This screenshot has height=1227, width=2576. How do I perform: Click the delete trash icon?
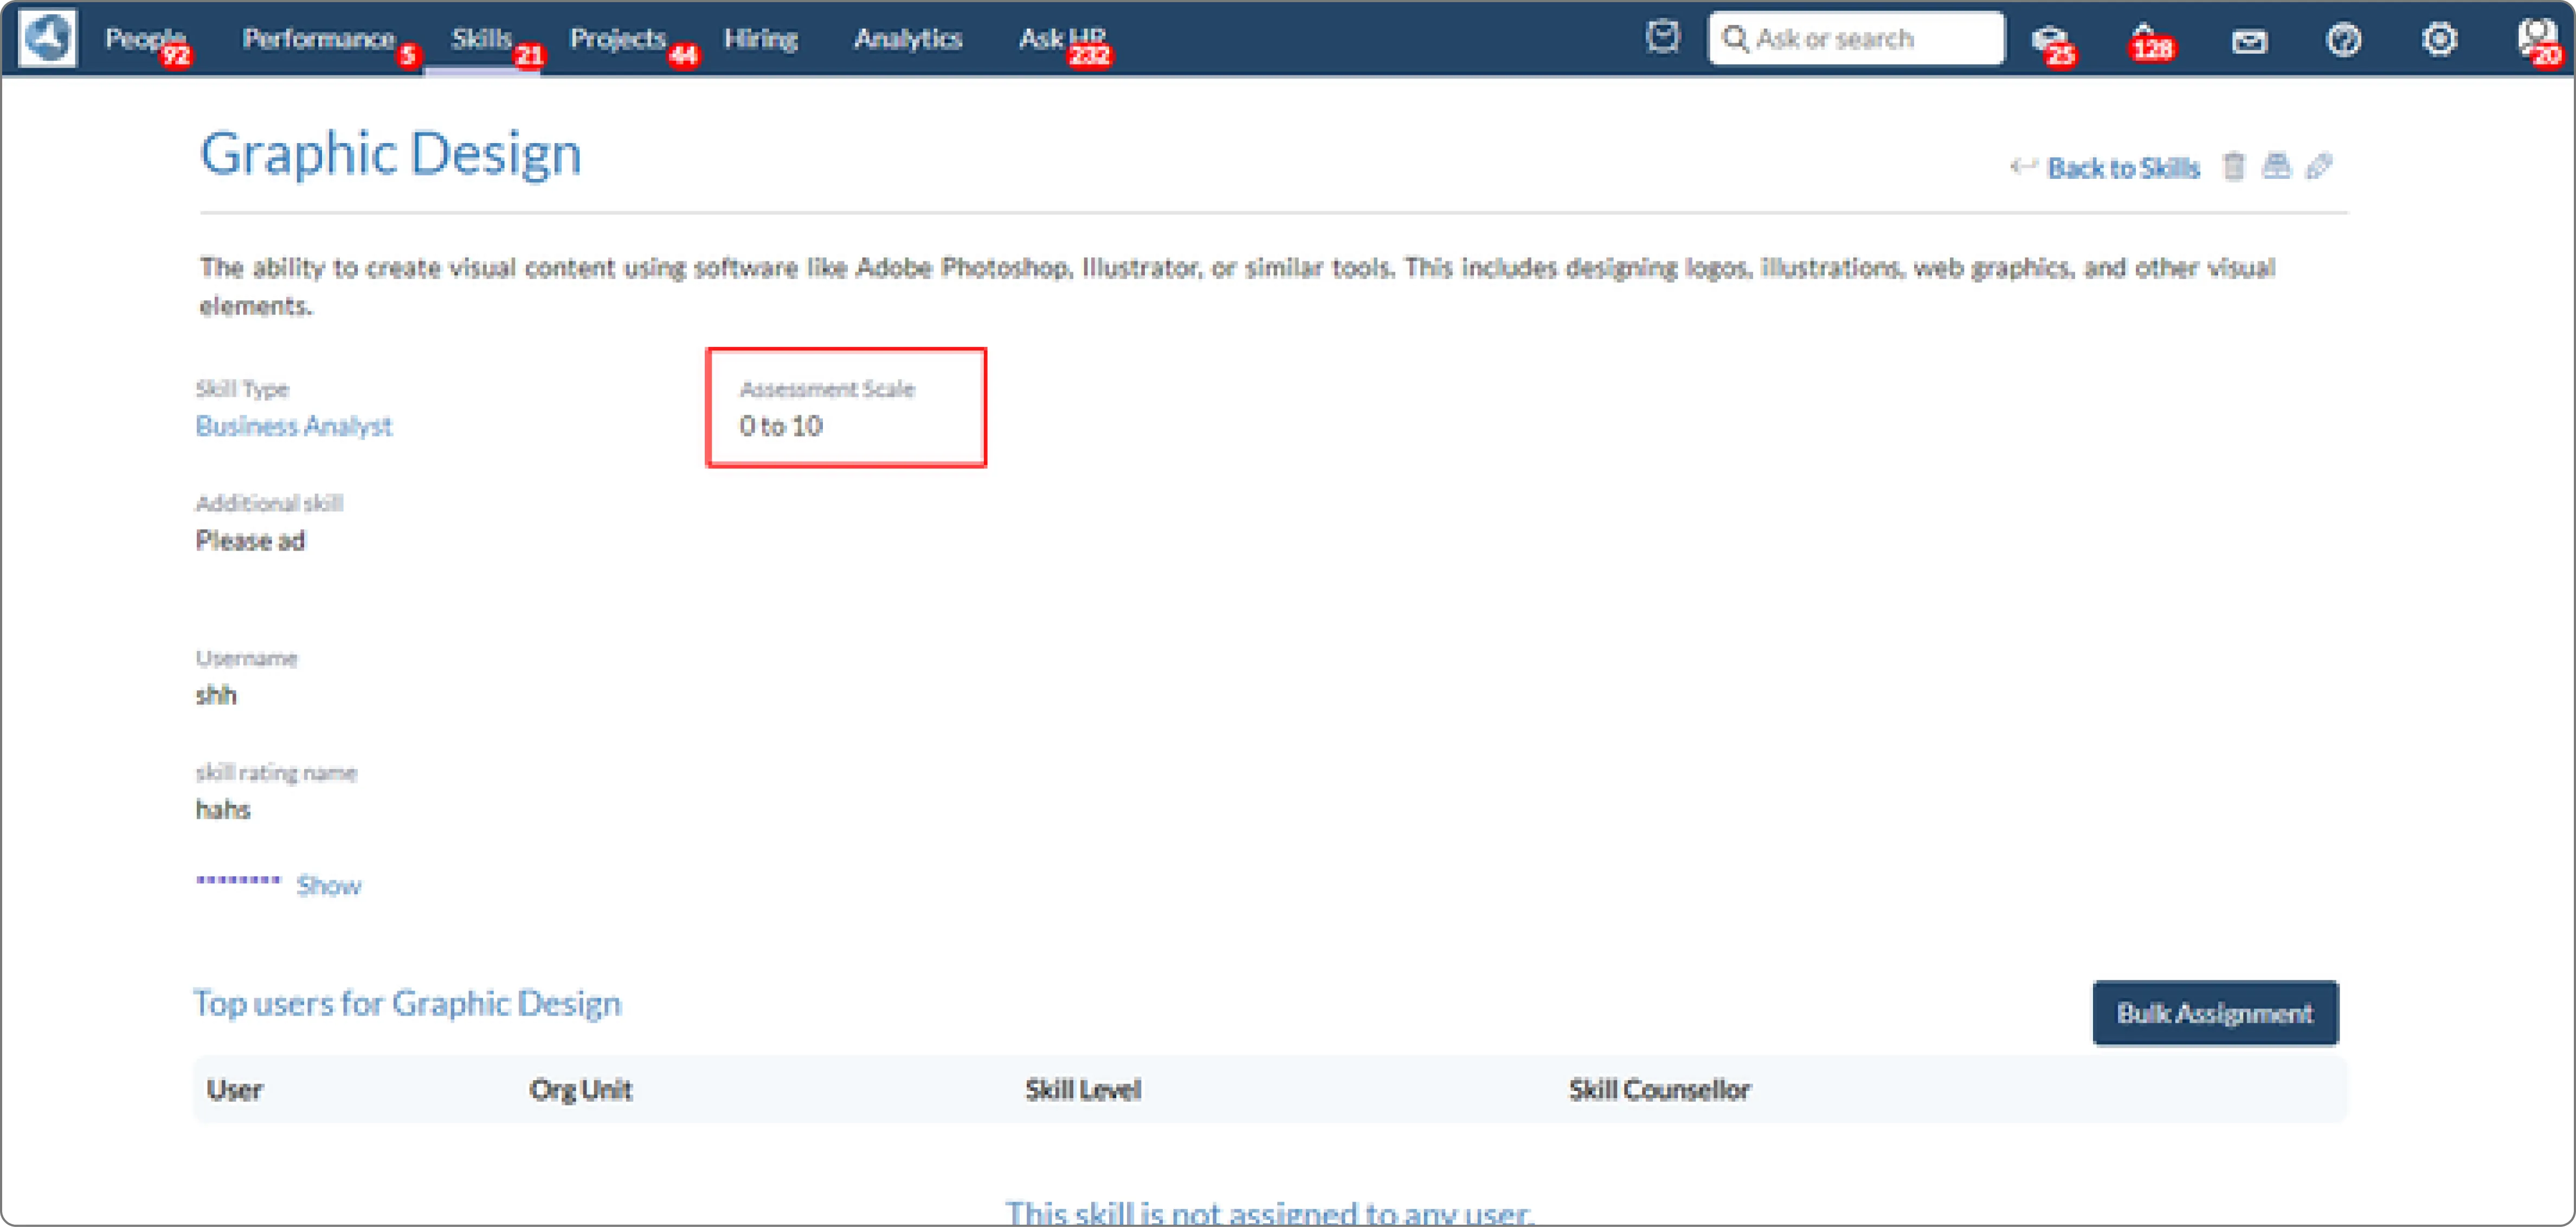2233,166
